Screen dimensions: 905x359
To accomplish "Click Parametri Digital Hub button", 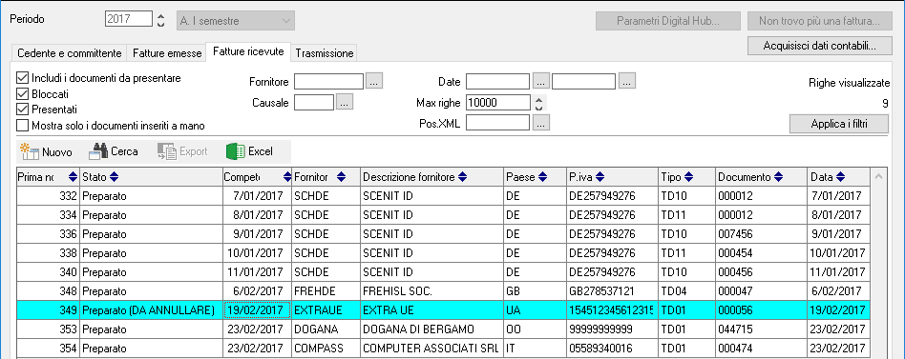I will pyautogui.click(x=668, y=21).
